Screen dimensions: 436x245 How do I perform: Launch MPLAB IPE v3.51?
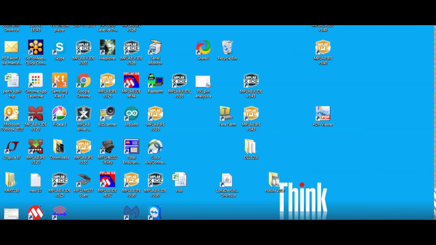coord(83,152)
